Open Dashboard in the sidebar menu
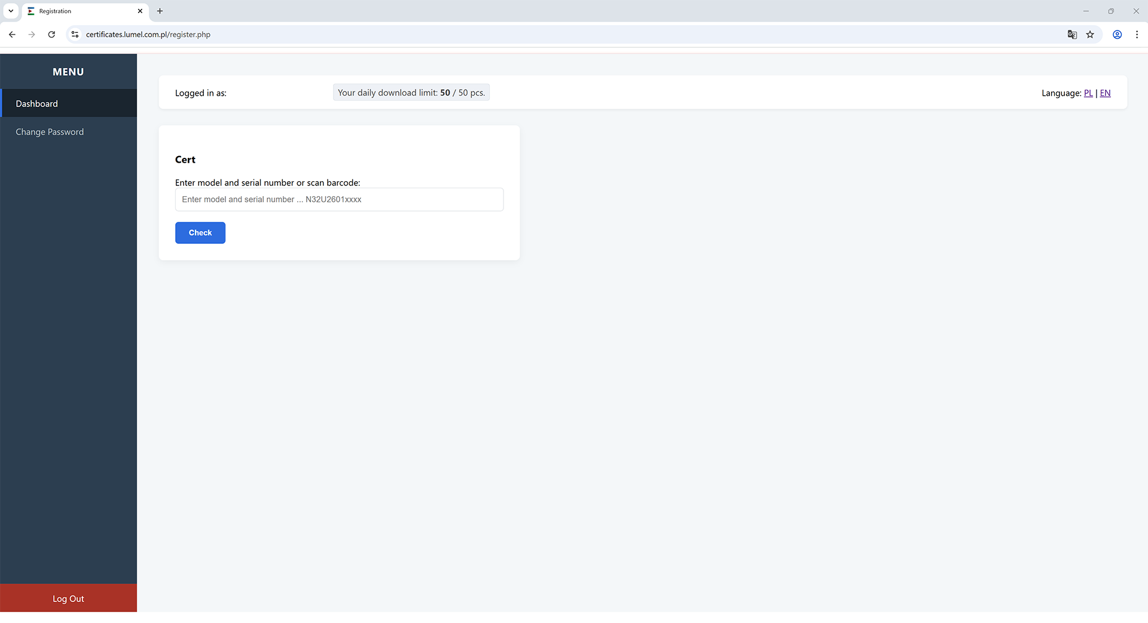The image size is (1148, 623). coord(37,103)
